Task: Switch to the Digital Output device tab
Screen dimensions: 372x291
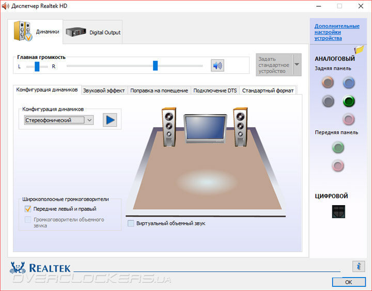Action: [93, 32]
